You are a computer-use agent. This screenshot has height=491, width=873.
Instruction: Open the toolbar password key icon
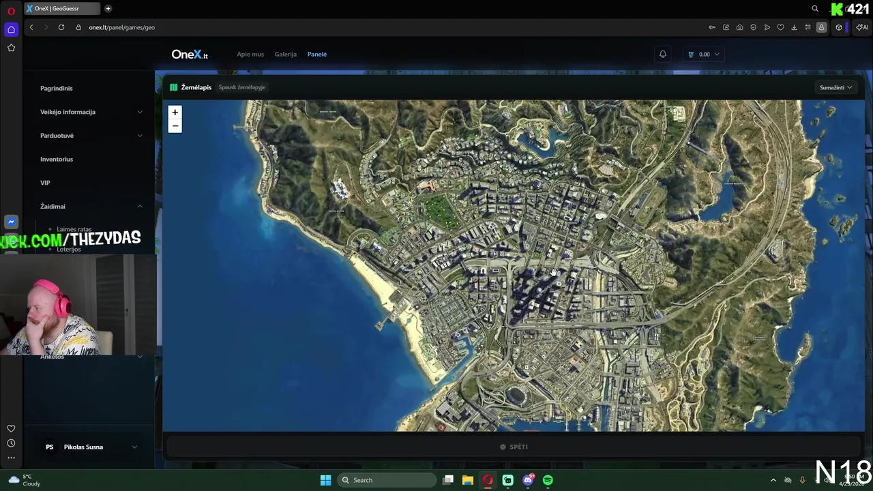pyautogui.click(x=712, y=27)
